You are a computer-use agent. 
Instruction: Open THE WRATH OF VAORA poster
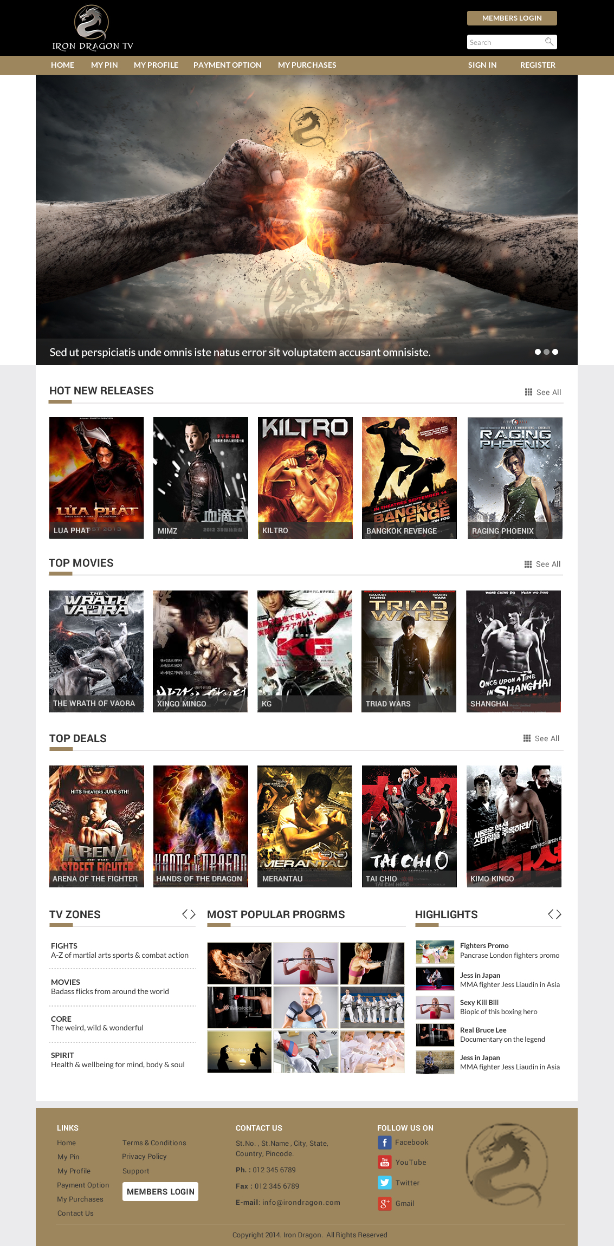point(96,651)
